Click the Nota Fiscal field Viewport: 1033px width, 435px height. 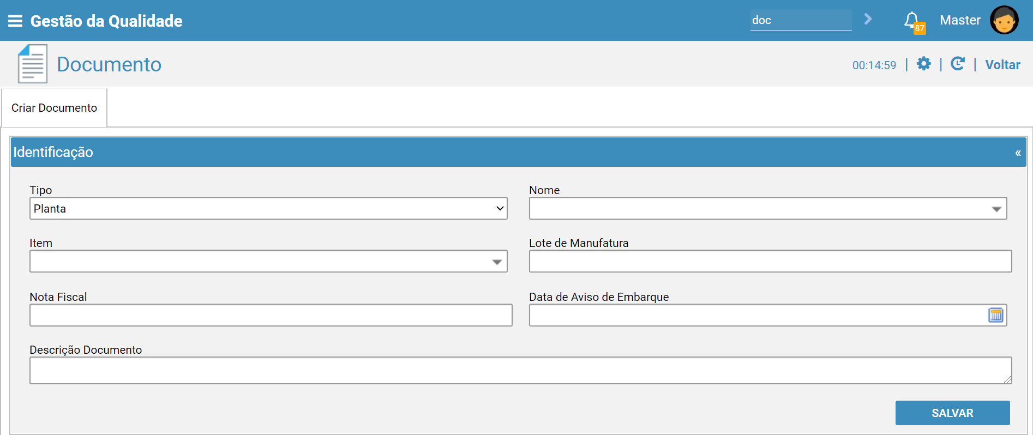tap(271, 315)
